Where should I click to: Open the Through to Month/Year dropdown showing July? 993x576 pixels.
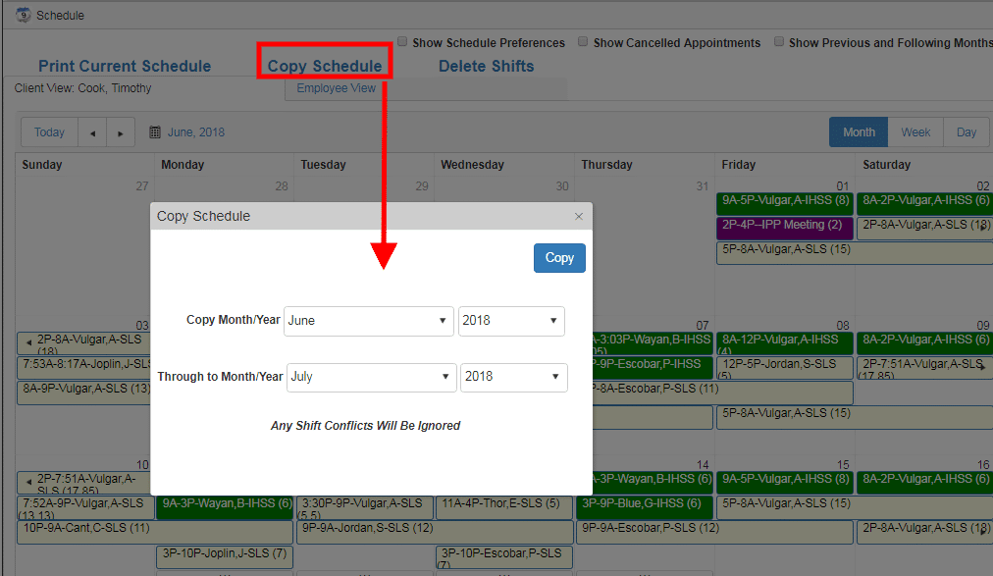371,377
